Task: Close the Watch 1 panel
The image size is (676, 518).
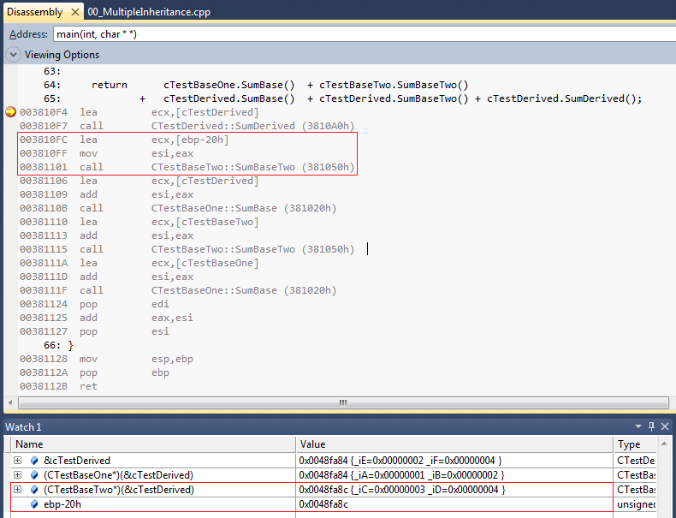Action: (x=665, y=426)
